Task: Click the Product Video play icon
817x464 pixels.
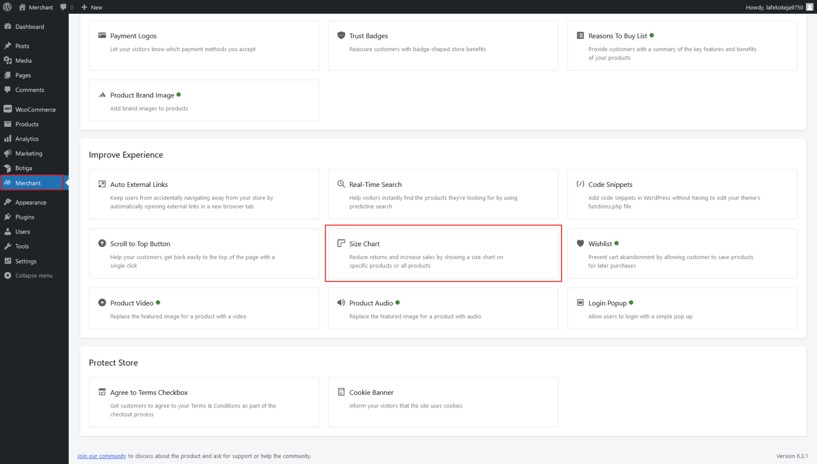Action: click(x=102, y=303)
